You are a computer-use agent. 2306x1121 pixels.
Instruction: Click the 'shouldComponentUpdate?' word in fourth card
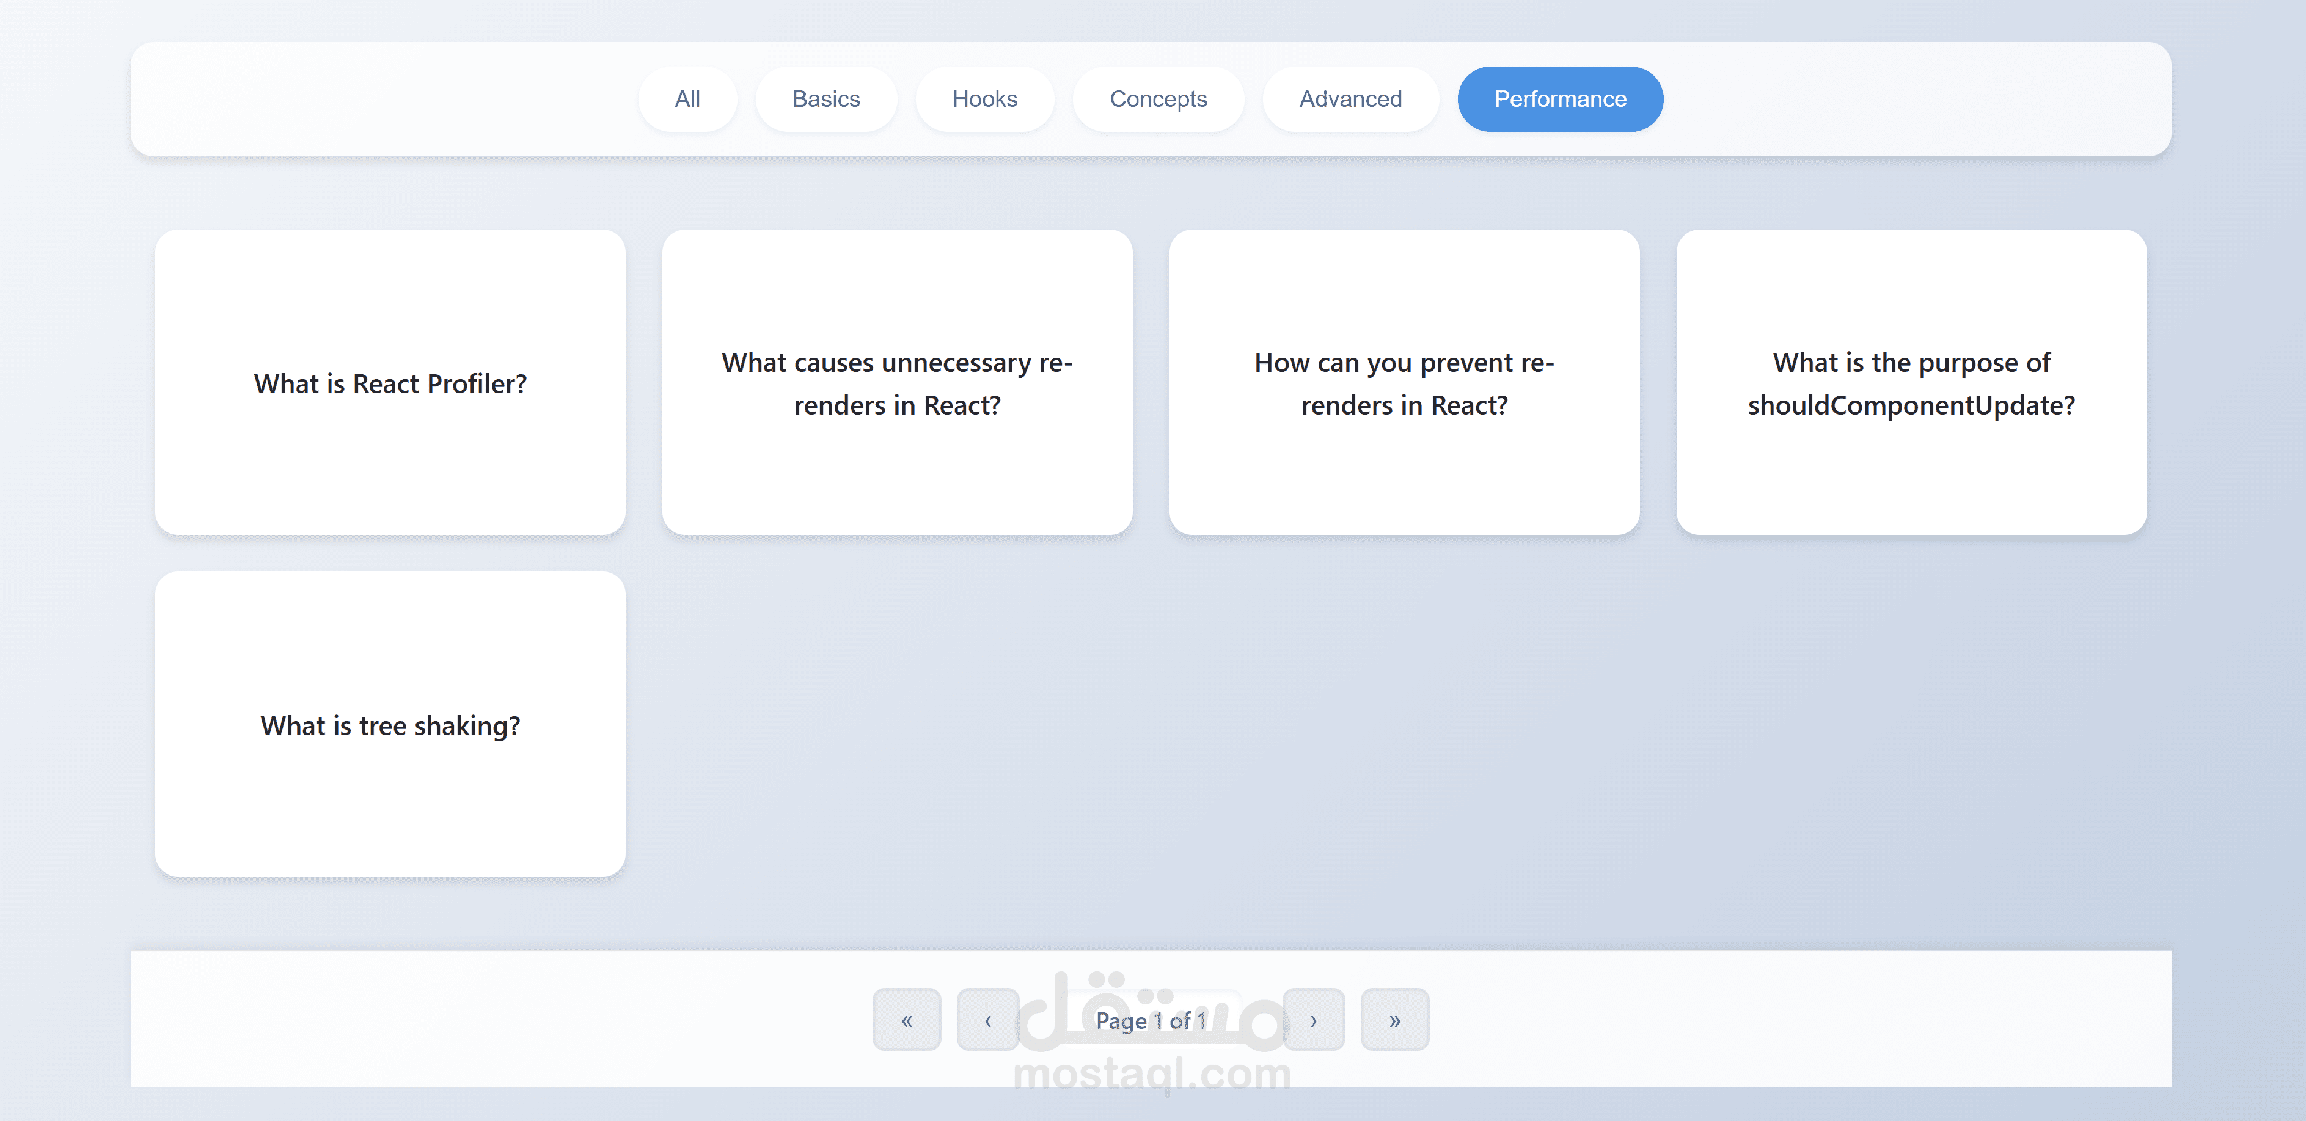[x=1910, y=405]
